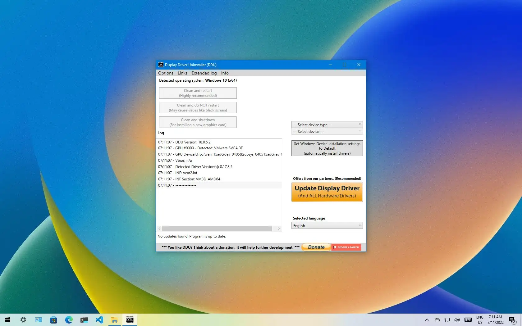Open Microsoft Edge from the taskbar
Viewport: 522px width, 326px height.
pos(69,319)
